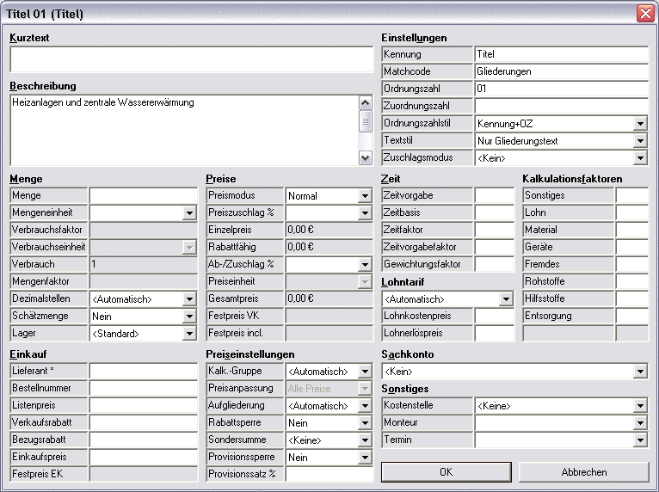Click the Zeitfaktor input field
This screenshot has width=659, height=492.
495,230
